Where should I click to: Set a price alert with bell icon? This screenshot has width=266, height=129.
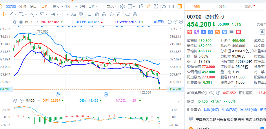262,32
